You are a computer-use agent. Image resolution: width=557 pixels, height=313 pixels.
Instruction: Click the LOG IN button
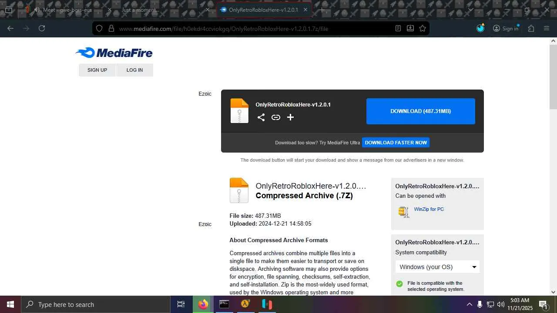[134, 70]
